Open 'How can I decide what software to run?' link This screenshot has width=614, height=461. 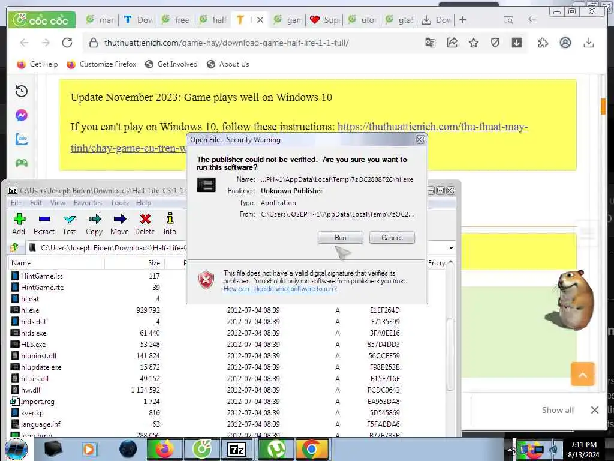pos(280,289)
